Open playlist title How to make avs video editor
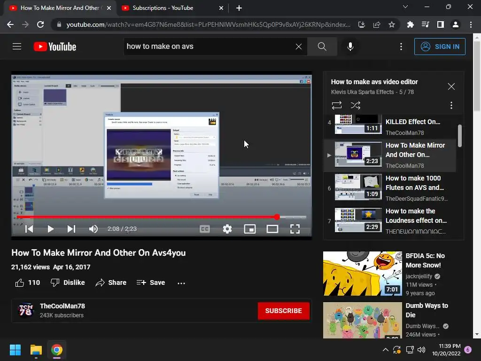 [x=374, y=82]
